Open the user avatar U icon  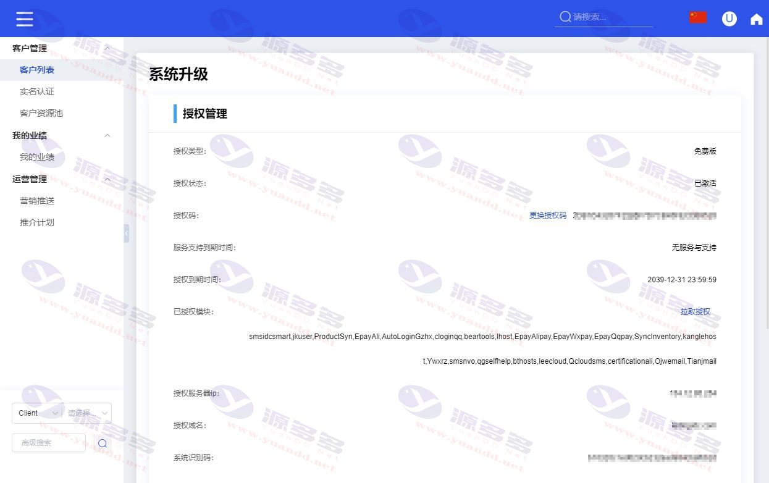coord(729,19)
